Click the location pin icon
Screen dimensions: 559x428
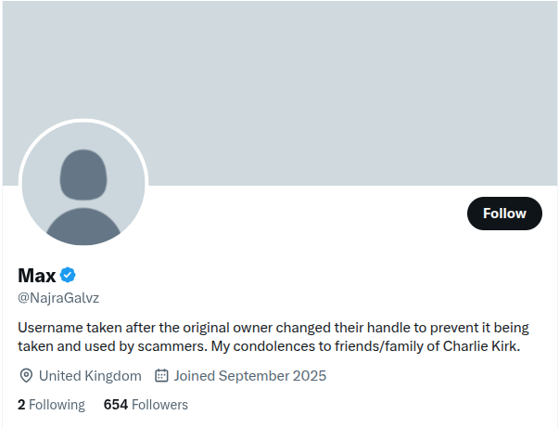pyautogui.click(x=26, y=376)
